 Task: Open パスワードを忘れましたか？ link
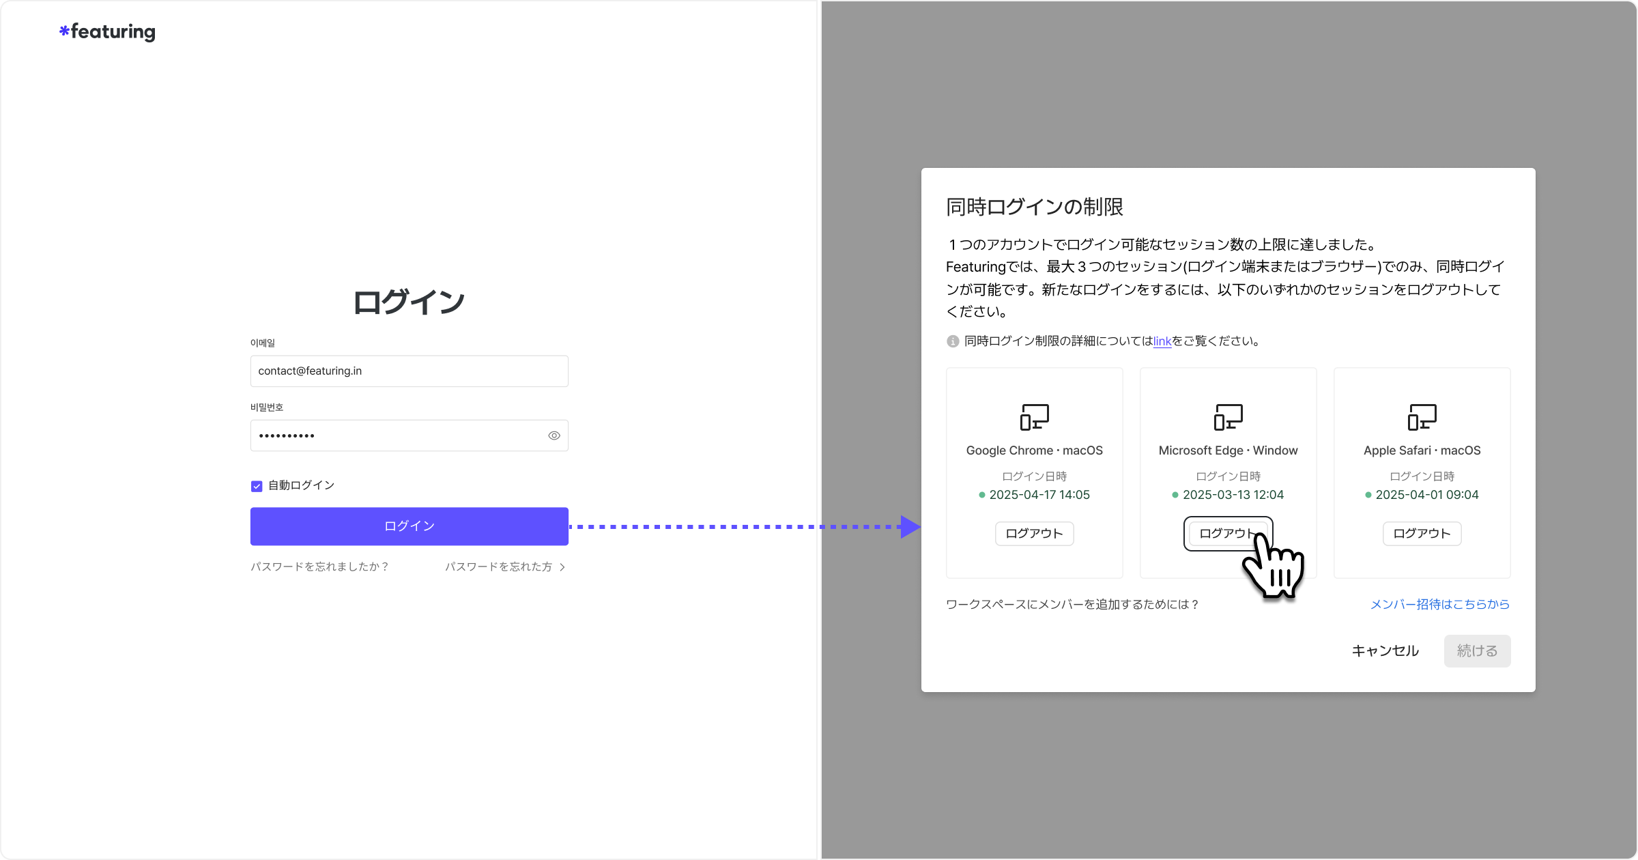[319, 567]
